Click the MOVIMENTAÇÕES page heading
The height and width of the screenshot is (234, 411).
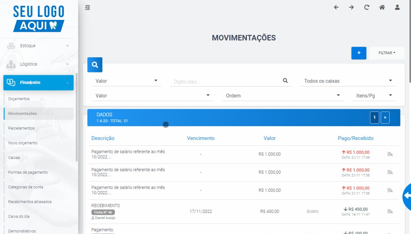tap(244, 38)
